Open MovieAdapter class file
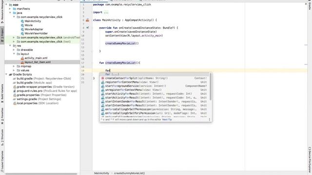This screenshot has width=312, height=175. [x=34, y=29]
